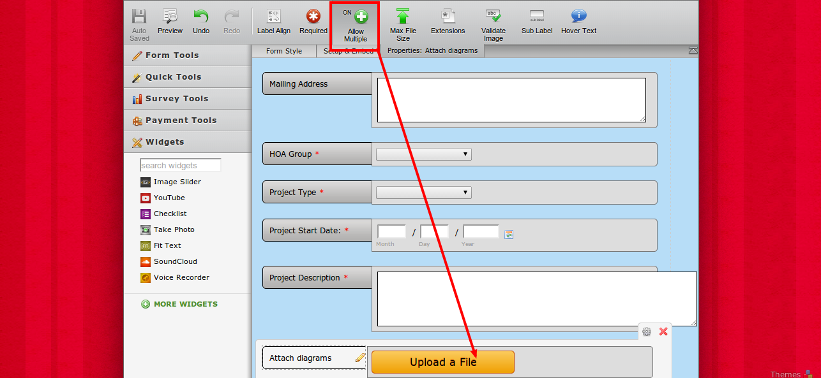
Task: Click the search widgets input box
Action: tap(180, 166)
